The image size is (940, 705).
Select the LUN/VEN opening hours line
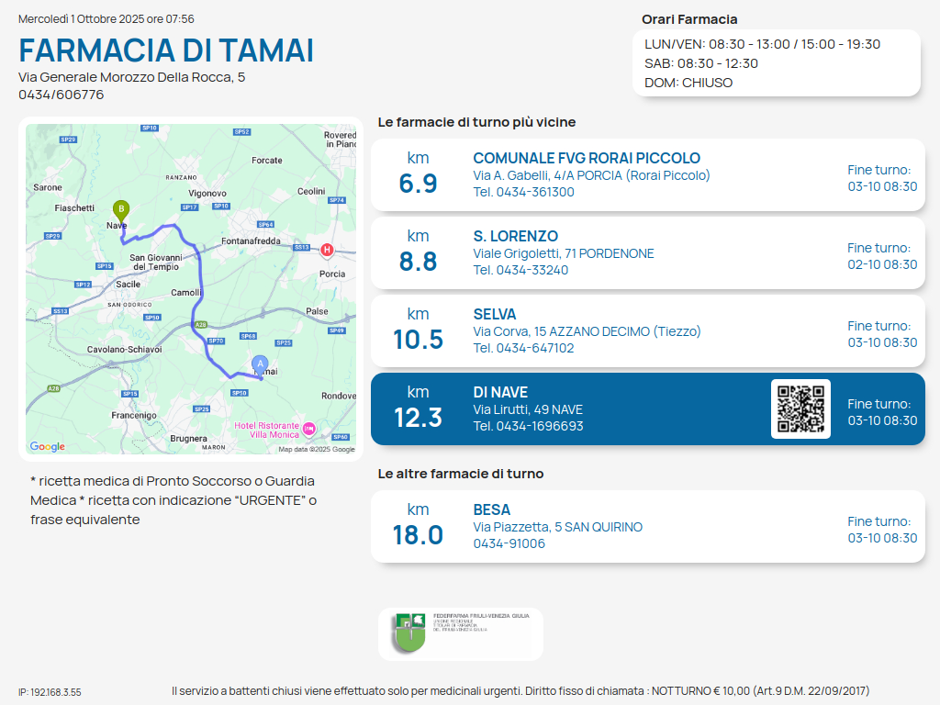click(762, 44)
